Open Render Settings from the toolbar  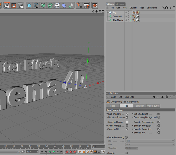pyautogui.click(x=21, y=5)
